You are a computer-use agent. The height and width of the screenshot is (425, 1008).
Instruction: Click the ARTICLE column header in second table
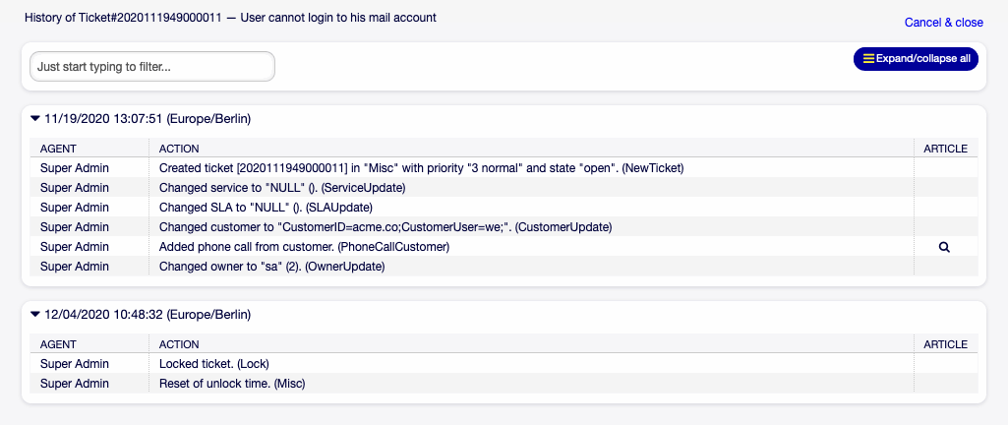tap(945, 344)
